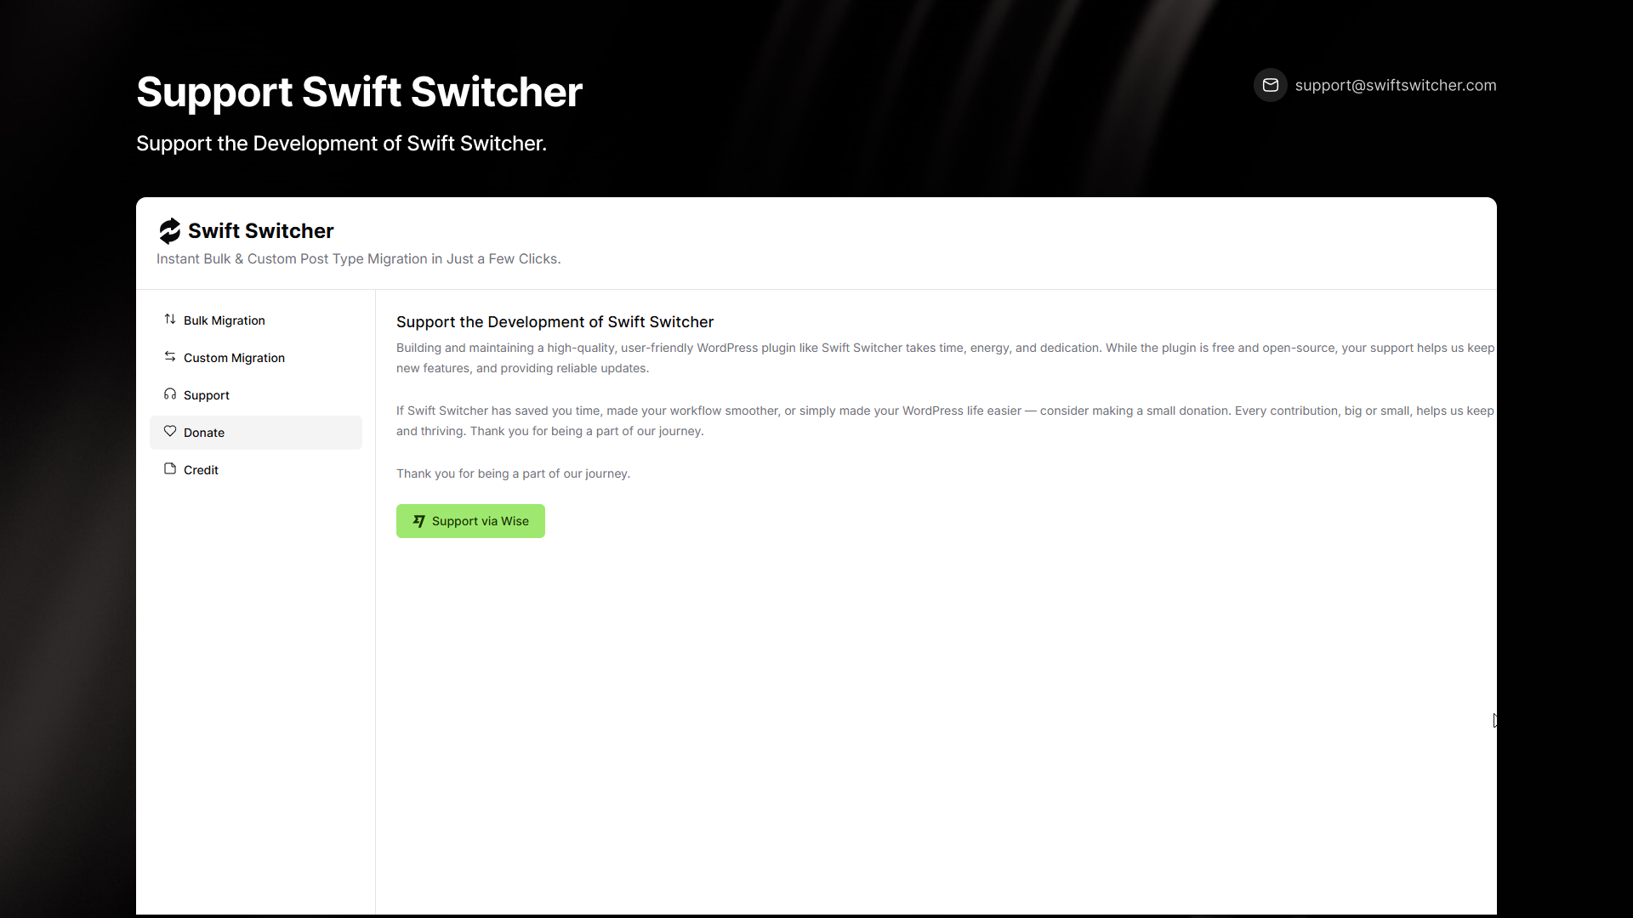Click the support@swiftswitcher.com email link
This screenshot has width=1633, height=918.
pyautogui.click(x=1396, y=85)
